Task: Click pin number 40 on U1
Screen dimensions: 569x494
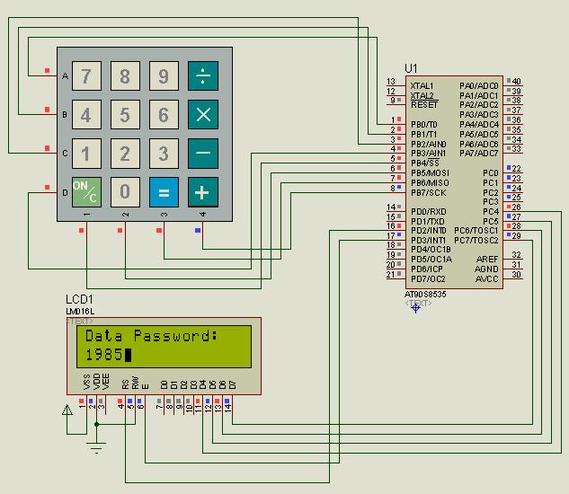Action: point(516,81)
